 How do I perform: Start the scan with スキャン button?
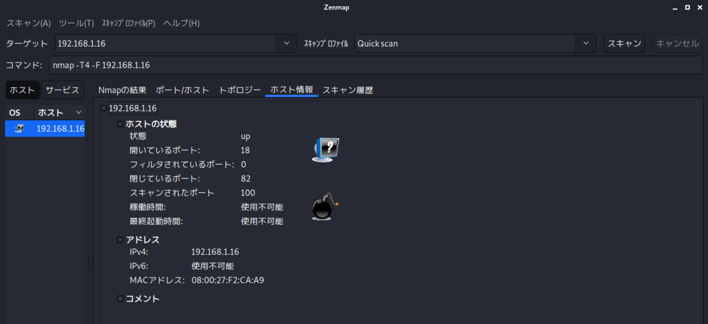(x=624, y=44)
